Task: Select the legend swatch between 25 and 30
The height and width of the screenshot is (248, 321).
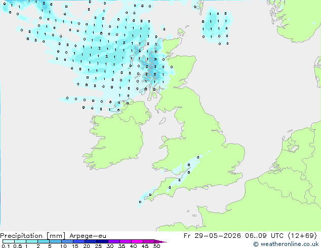Action: click(x=102, y=241)
